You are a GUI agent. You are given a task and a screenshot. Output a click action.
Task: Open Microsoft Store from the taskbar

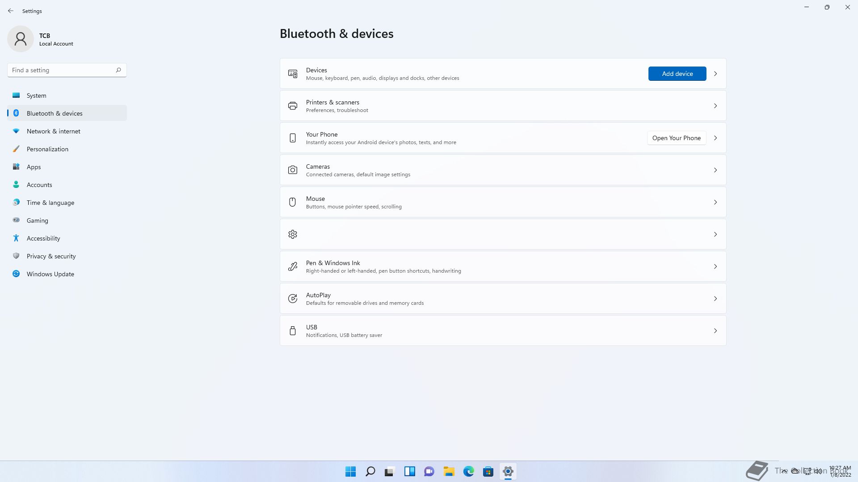pos(488,471)
